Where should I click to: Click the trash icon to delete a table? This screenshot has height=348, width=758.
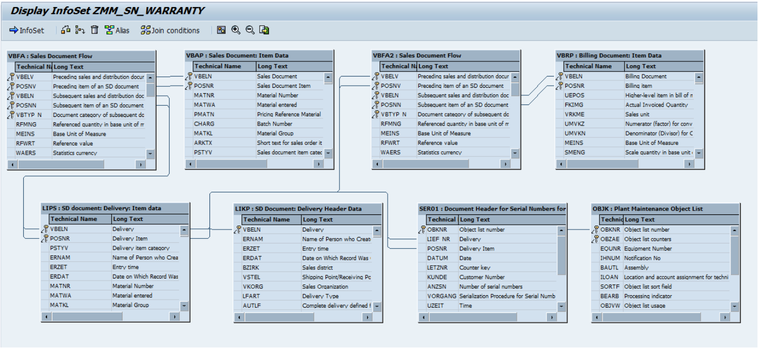point(94,30)
